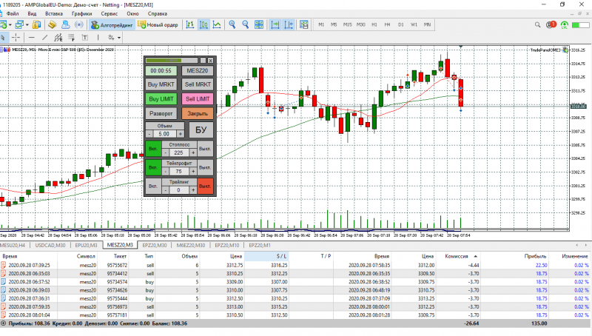Expand the profiles dropdown arrow
Screen dimensions: 592x336
27,25
